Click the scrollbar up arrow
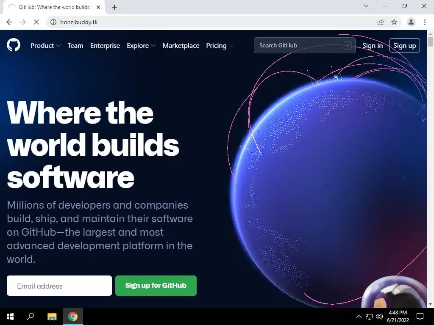Viewport: 434px width, 325px height. [x=431, y=33]
